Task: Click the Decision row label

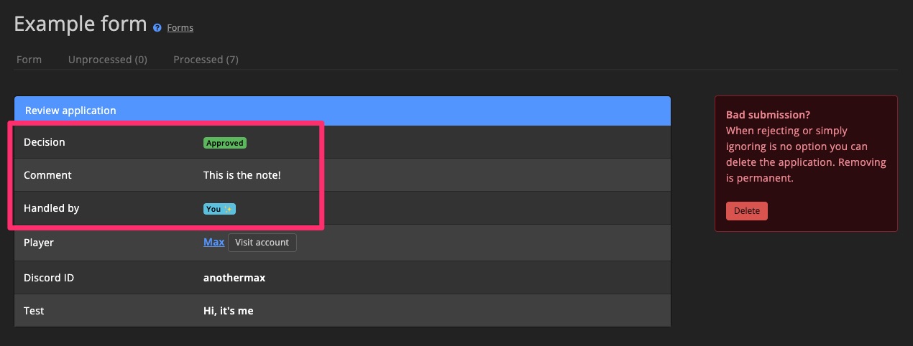Action: pyautogui.click(x=45, y=142)
